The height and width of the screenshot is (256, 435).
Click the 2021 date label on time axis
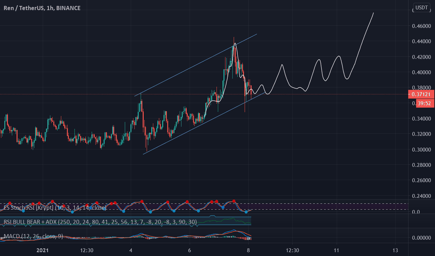(42, 250)
